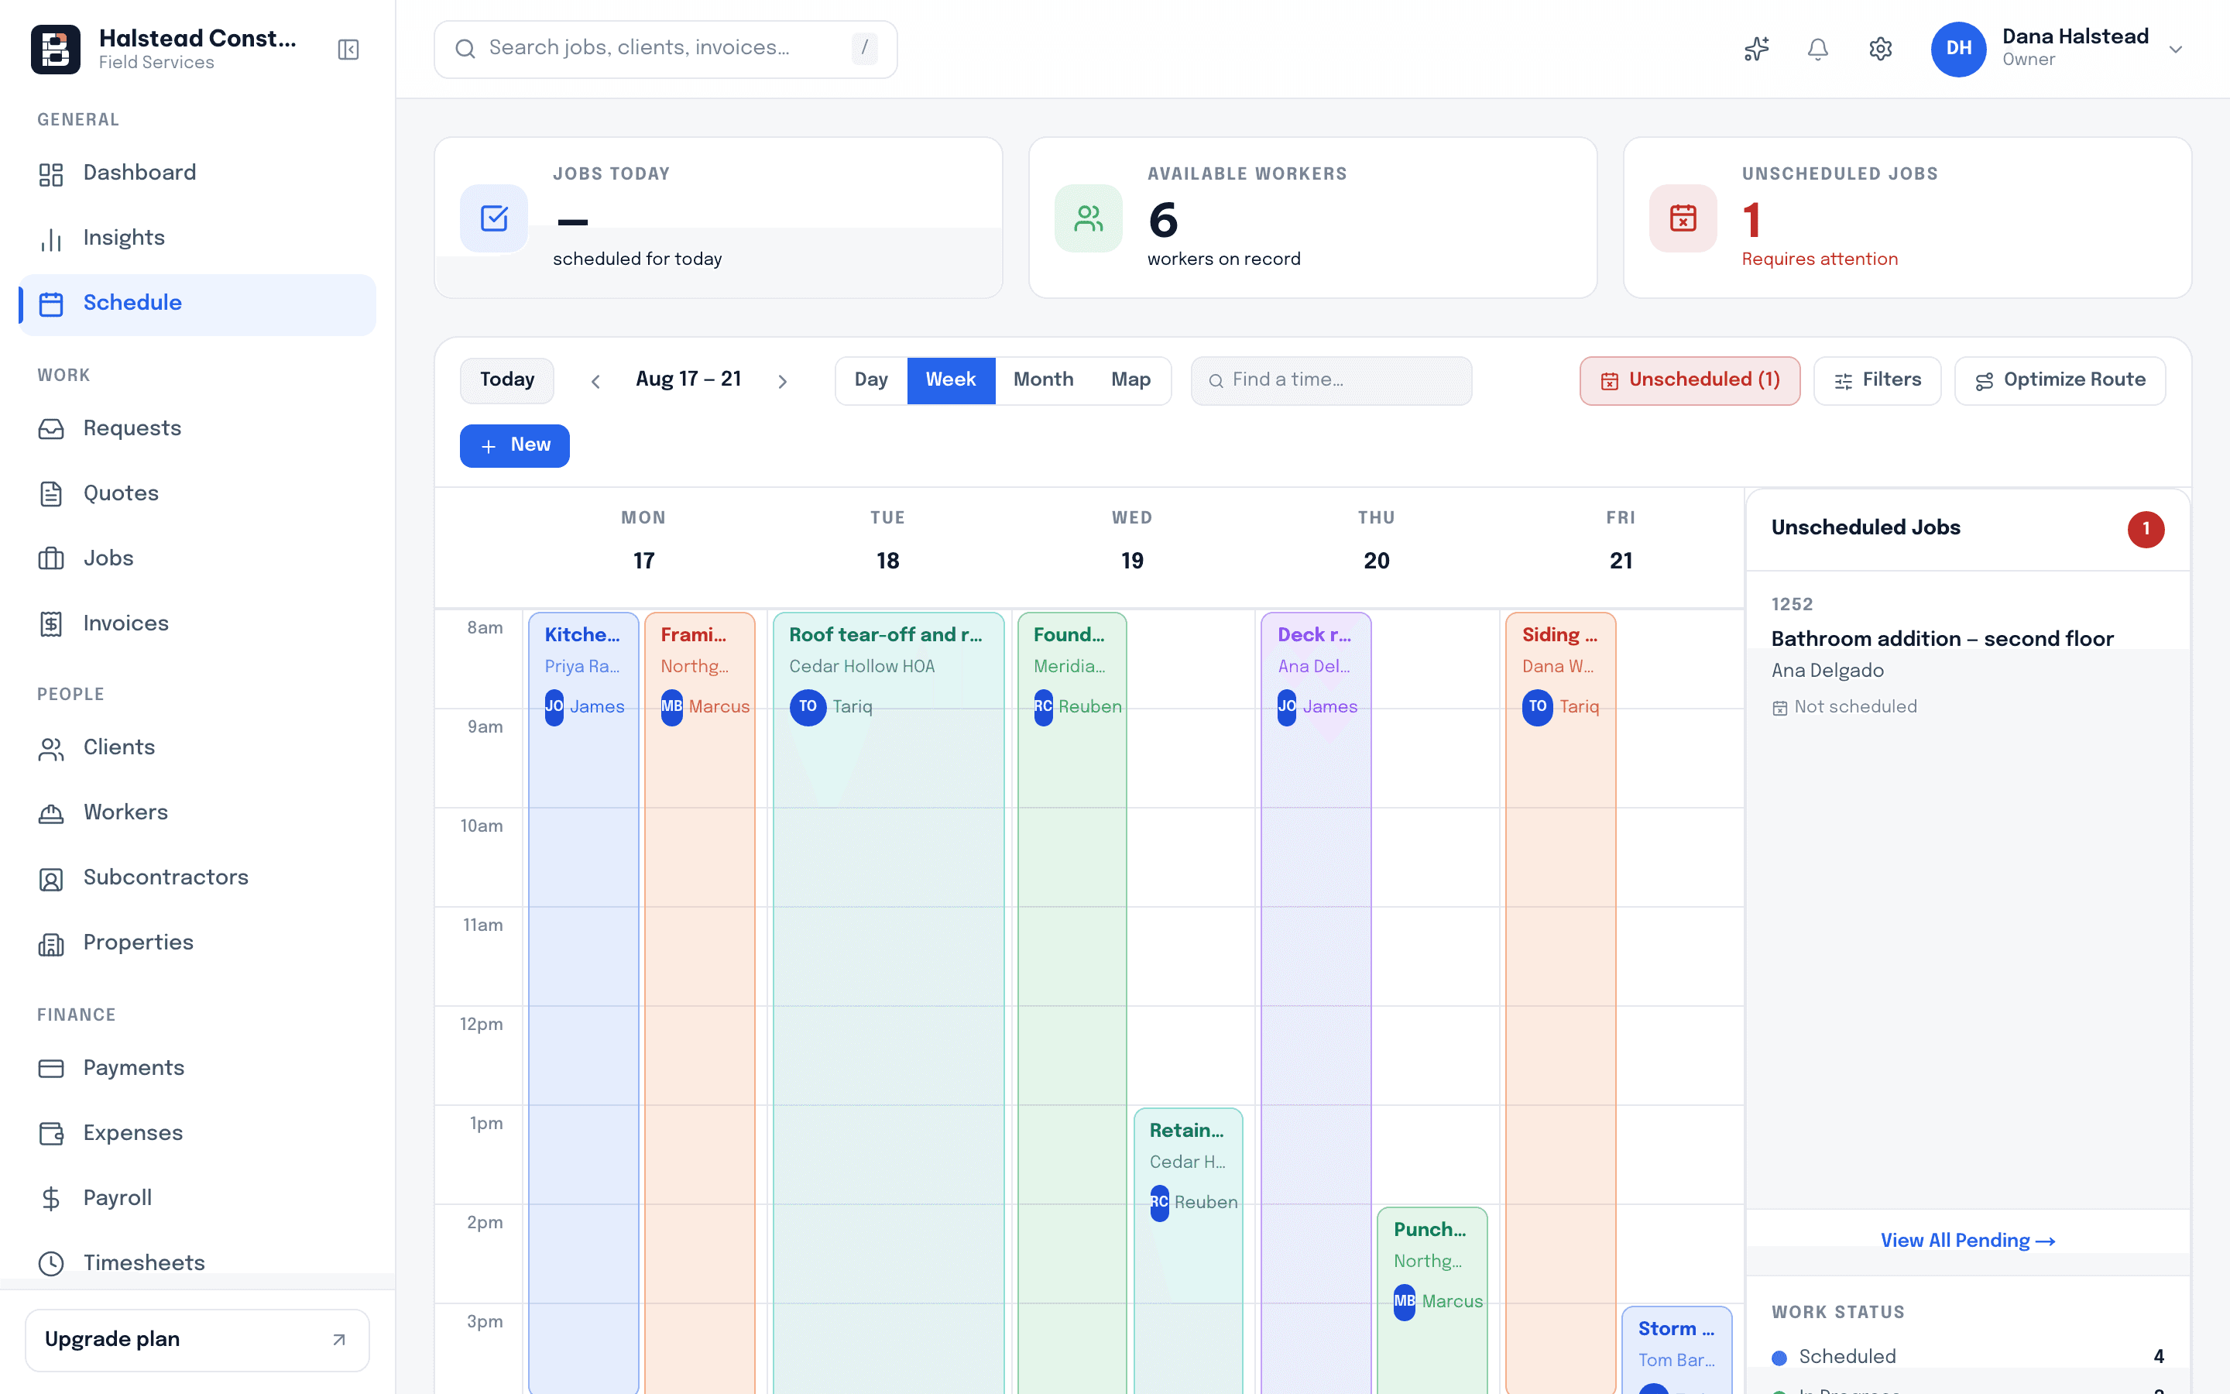The width and height of the screenshot is (2230, 1394).
Task: Click the Scheduled status blue dot
Action: point(1779,1358)
